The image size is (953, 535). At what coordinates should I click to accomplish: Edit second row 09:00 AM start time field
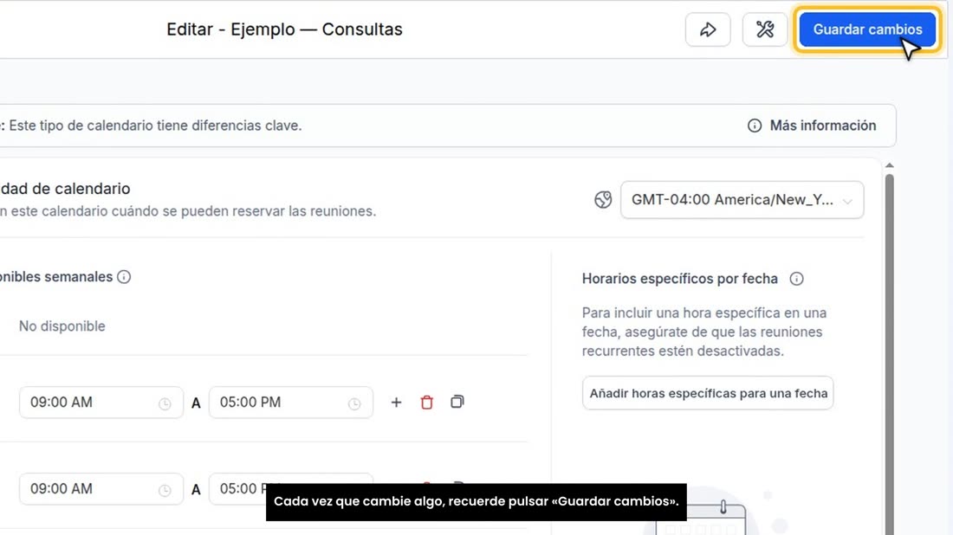click(x=100, y=489)
